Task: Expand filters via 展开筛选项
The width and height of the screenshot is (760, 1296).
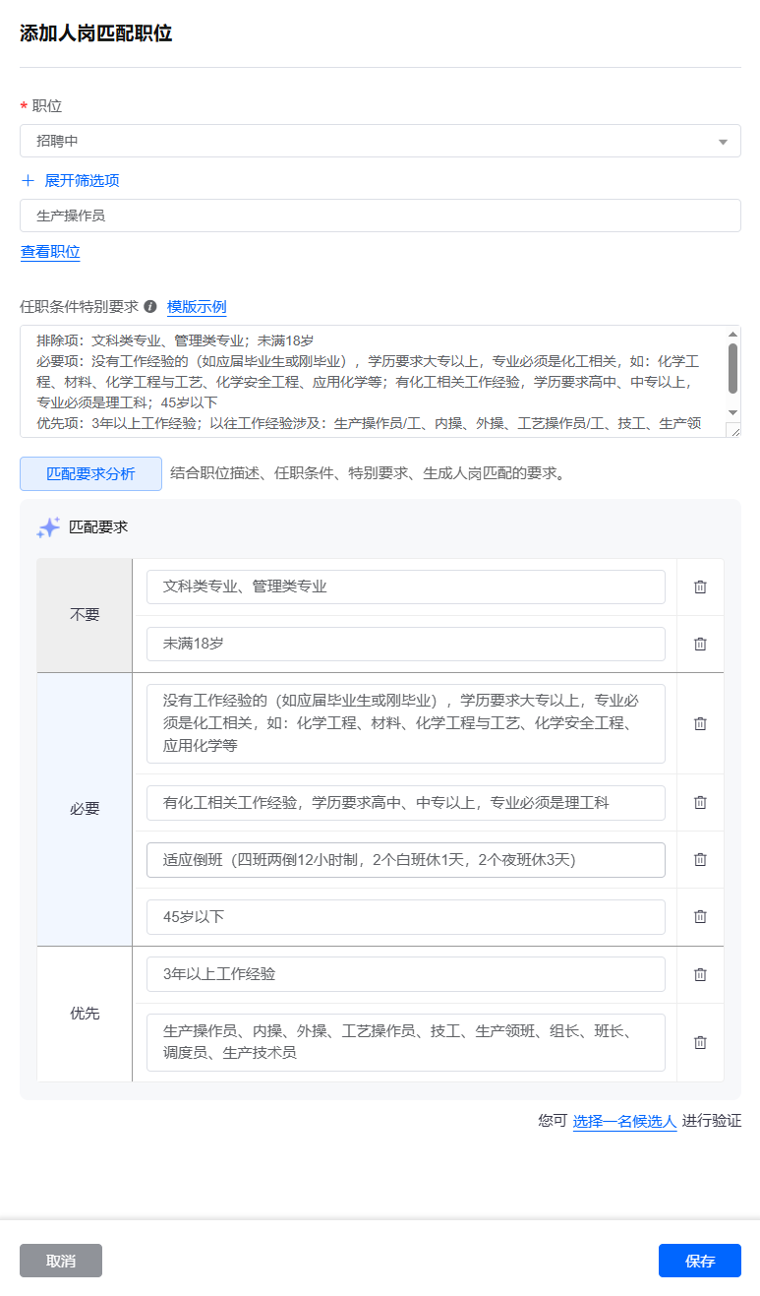Action: (x=82, y=180)
